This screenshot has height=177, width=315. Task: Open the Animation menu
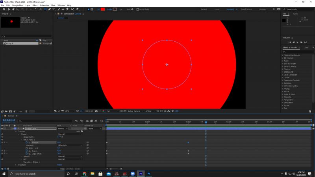pyautogui.click(x=44, y=6)
